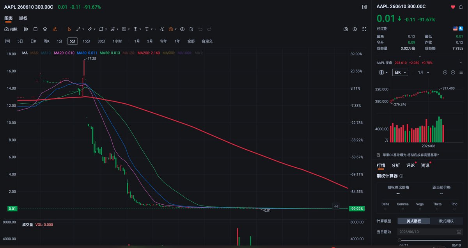This screenshot has width=468, height=248.
Task: Click the eraser brush tool icon
Action: [x=161, y=29]
